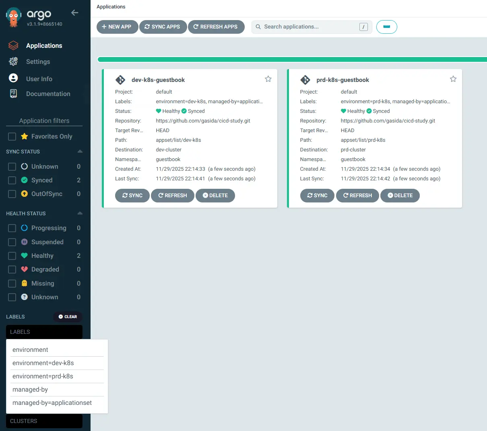Screen dimensions: 487x431
Task: Delete the prd-k8s-guestbook application
Action: (x=400, y=196)
